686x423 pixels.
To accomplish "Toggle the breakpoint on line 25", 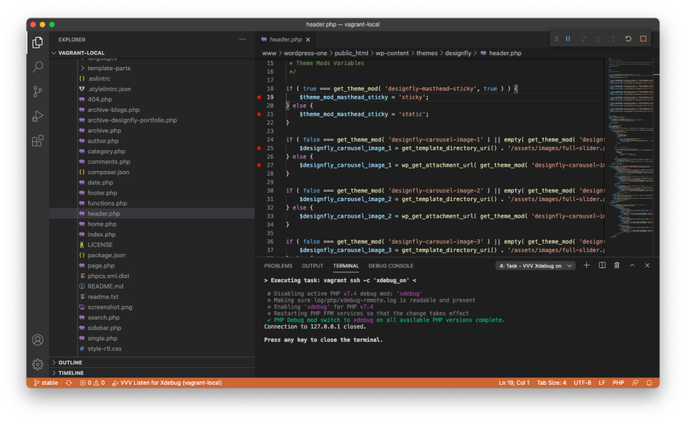I will tap(259, 147).
